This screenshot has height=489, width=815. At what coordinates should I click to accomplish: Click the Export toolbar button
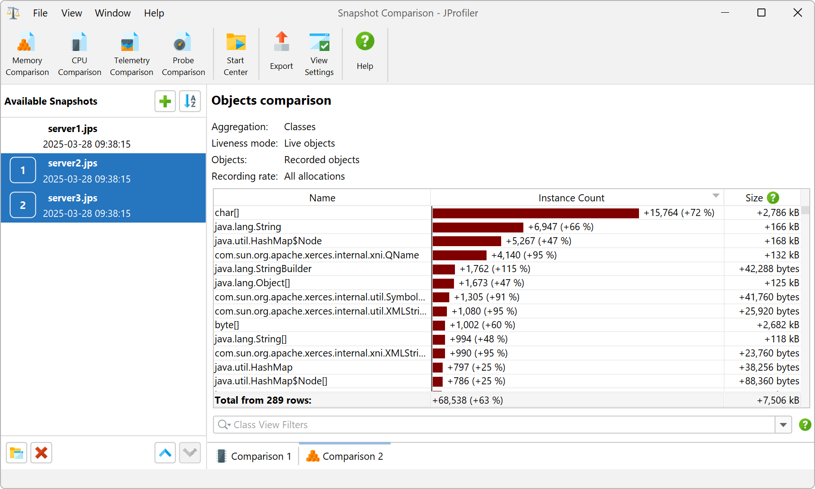coord(281,52)
